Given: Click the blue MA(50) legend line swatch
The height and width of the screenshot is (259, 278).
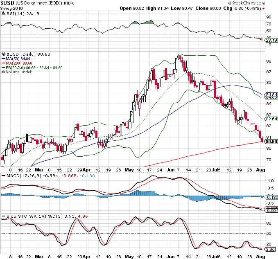Looking at the screenshot, I should coord(3,59).
